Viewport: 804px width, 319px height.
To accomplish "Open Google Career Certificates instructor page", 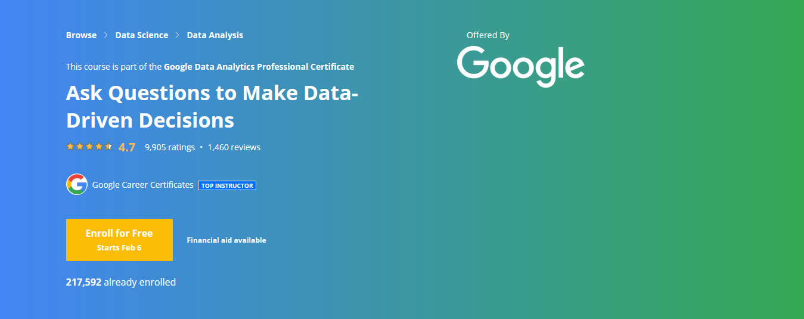I will coord(142,185).
